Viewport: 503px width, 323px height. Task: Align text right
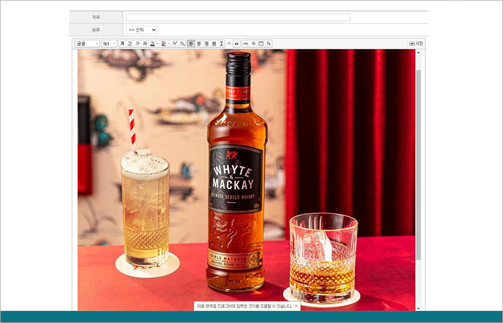(x=206, y=44)
